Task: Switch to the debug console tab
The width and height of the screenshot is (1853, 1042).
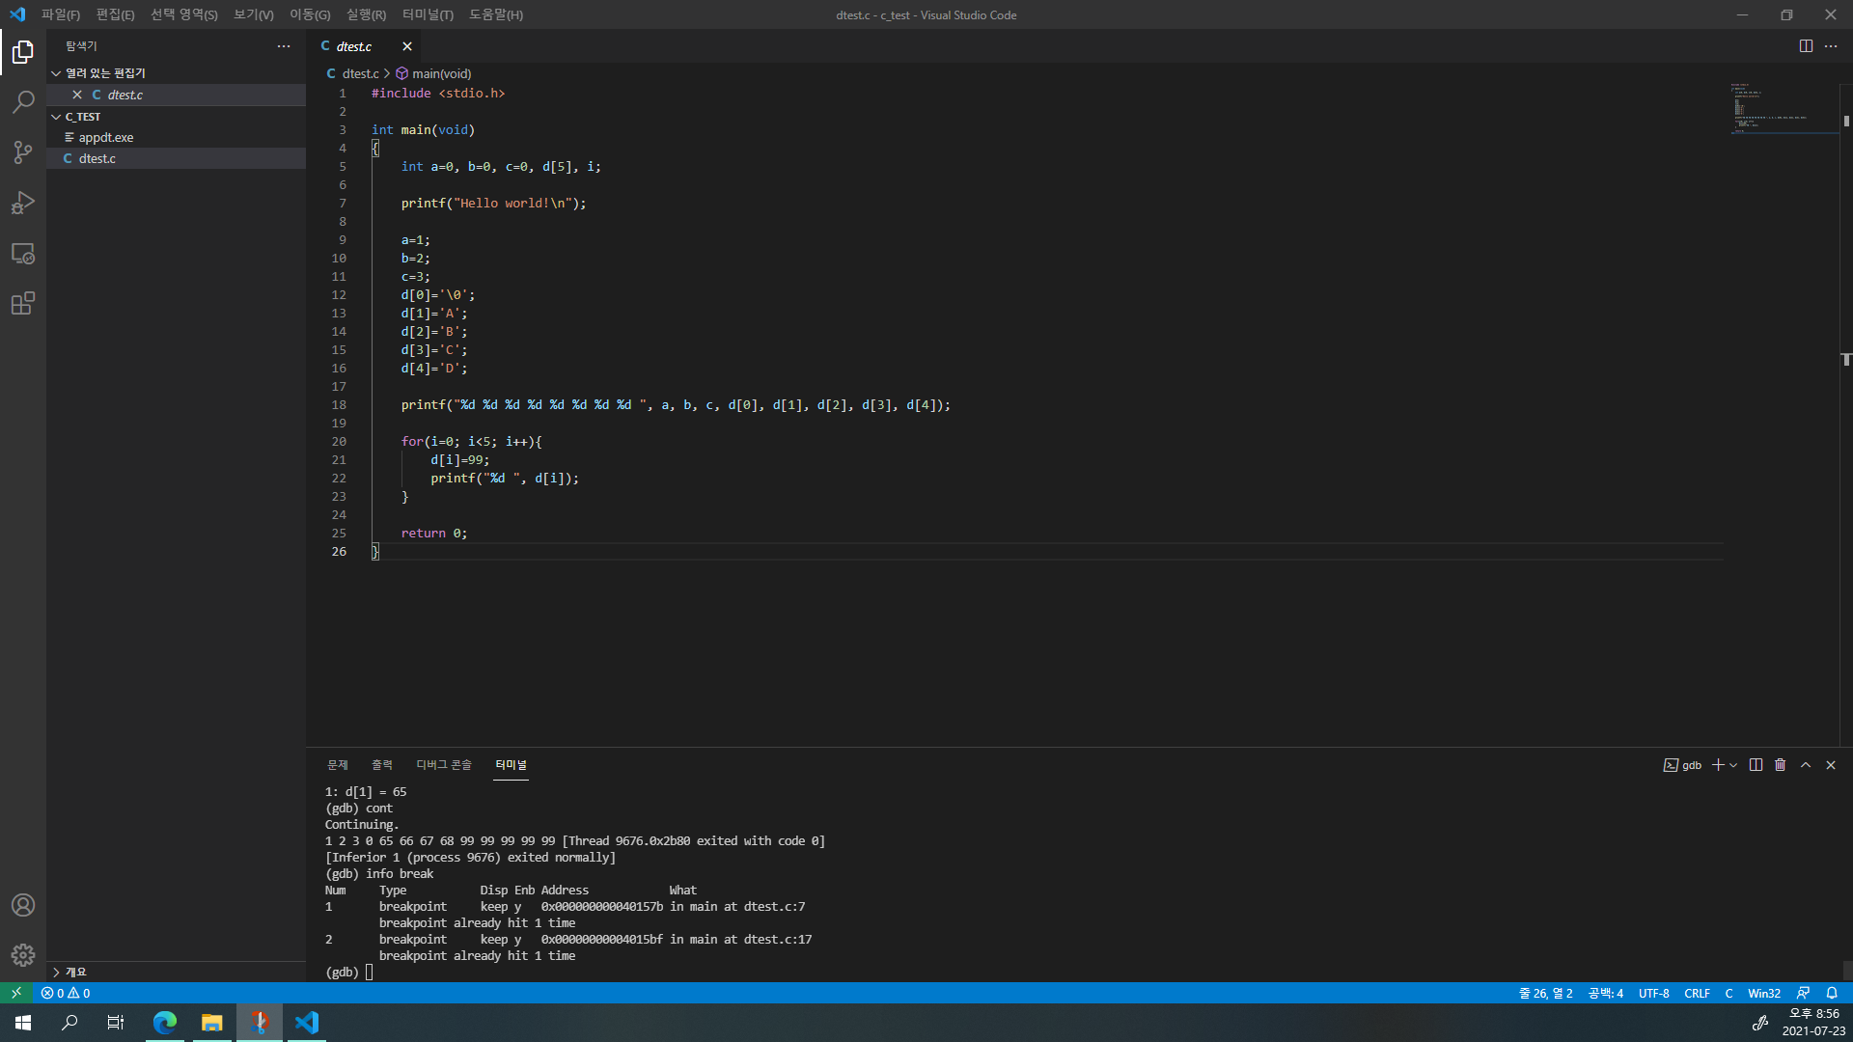Action: tap(443, 765)
